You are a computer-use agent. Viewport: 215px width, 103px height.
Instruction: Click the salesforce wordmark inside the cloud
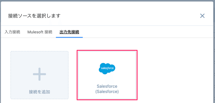coord(107,68)
